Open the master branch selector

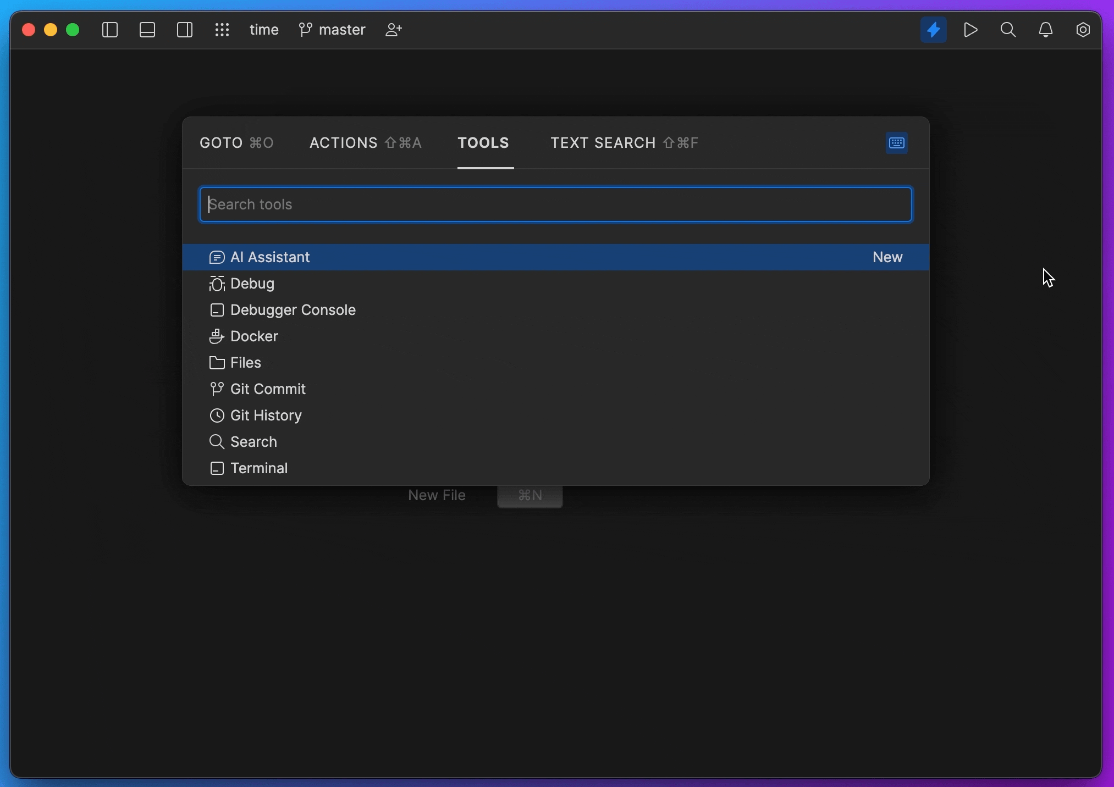[332, 30]
